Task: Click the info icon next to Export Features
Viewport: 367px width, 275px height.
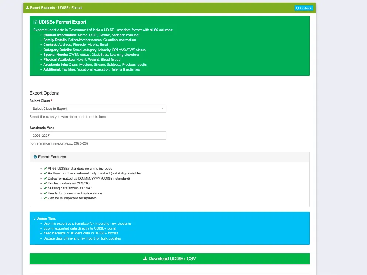Action: 35,156
